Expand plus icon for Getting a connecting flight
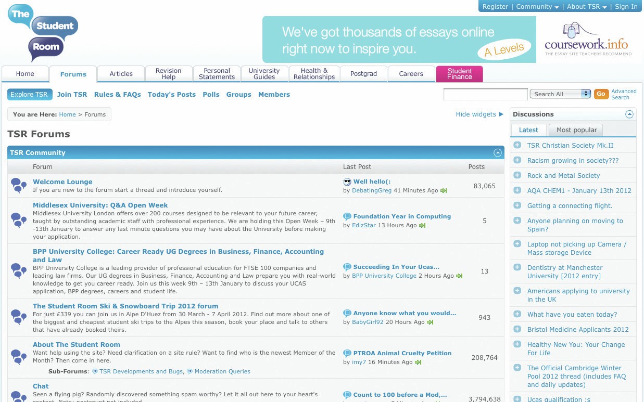 click(x=517, y=205)
